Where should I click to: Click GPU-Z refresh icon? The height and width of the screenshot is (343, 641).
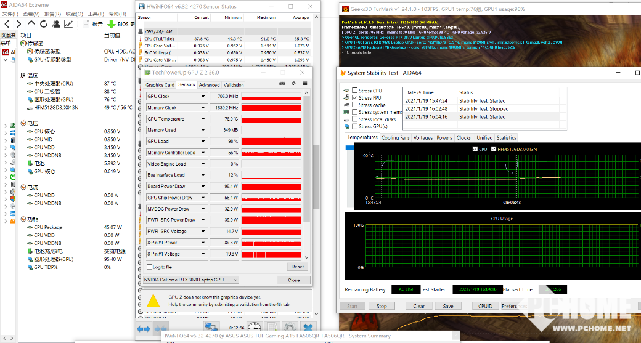tap(293, 84)
